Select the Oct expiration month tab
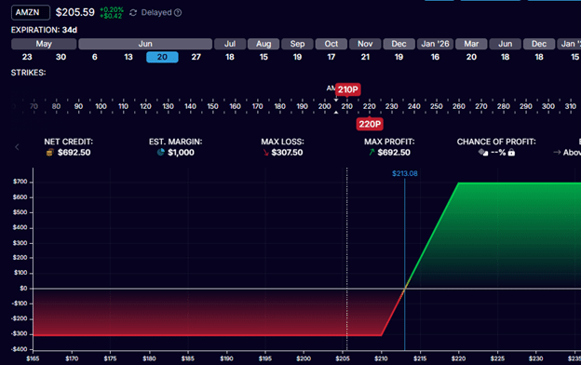Screen dimensions: 581x365 click(331, 44)
